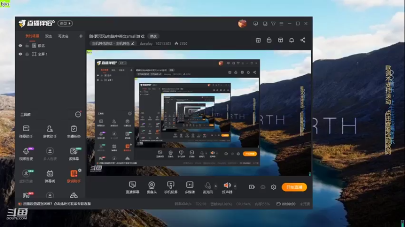The width and height of the screenshot is (405, 227).
Task: Add a new scene with the plus icon
Action: [x=81, y=36]
